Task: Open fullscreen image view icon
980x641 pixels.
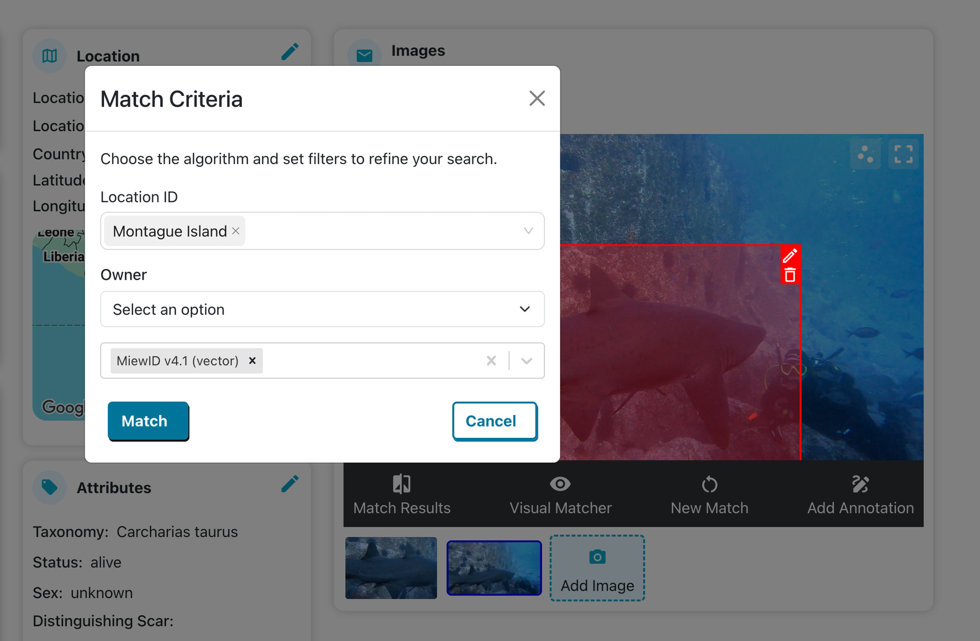Action: tap(903, 154)
